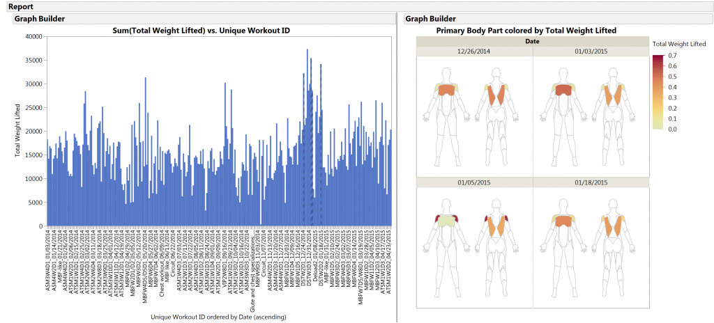Click the legend color gradient bar

click(x=658, y=92)
